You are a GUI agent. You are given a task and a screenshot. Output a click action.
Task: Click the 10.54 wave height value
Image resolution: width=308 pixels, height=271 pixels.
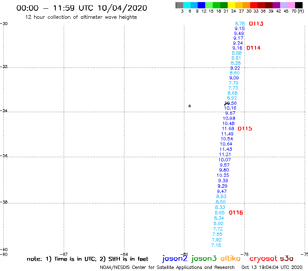(227, 139)
